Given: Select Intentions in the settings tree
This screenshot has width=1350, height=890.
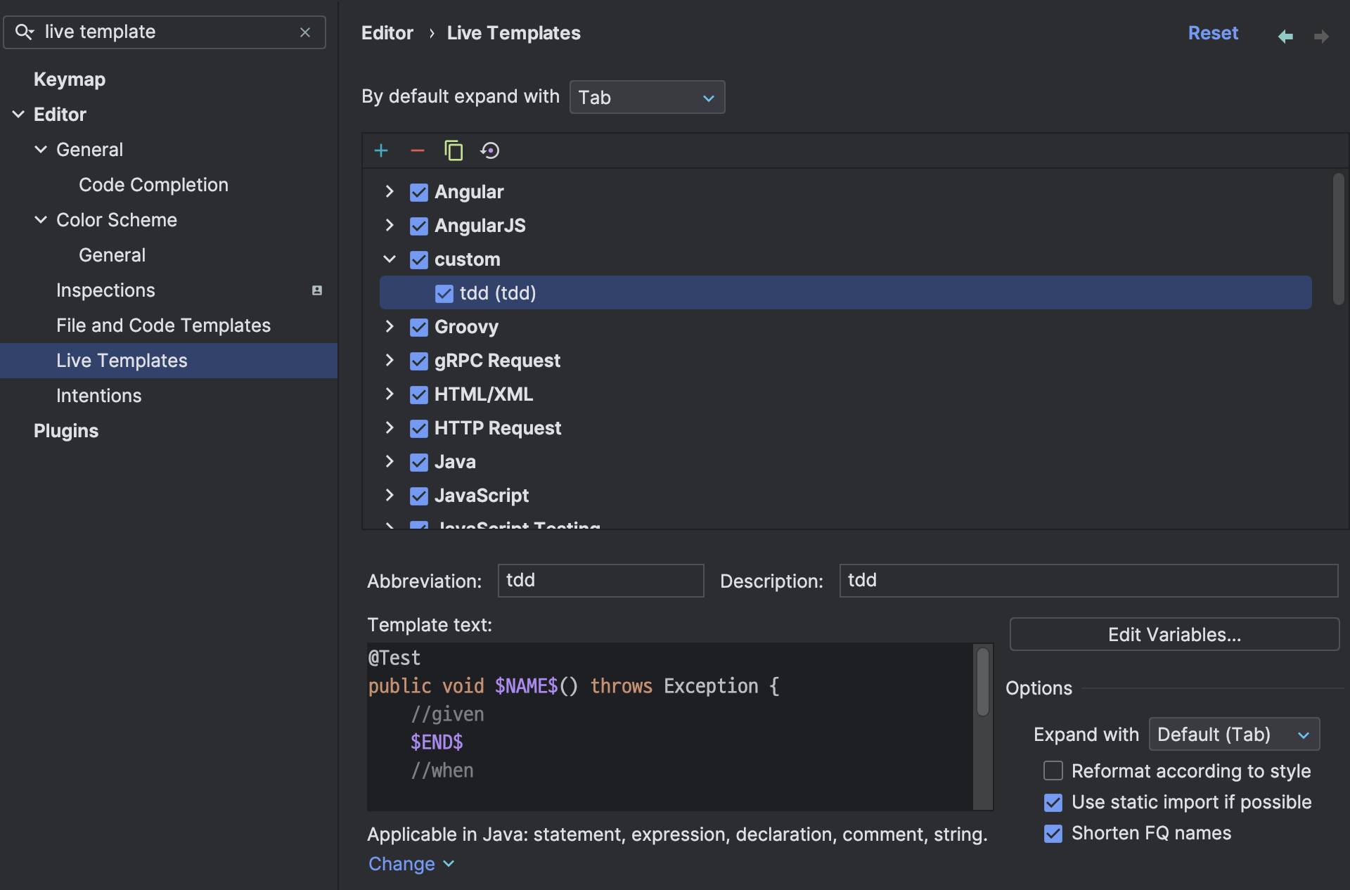Looking at the screenshot, I should point(98,396).
